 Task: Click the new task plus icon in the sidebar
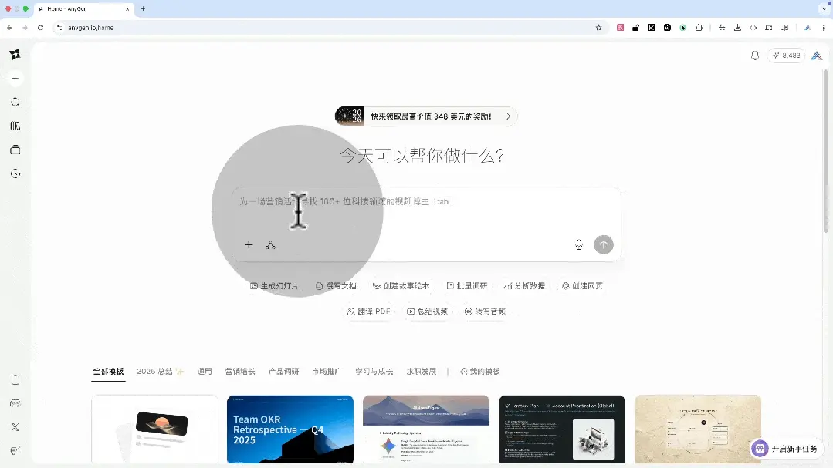point(15,78)
